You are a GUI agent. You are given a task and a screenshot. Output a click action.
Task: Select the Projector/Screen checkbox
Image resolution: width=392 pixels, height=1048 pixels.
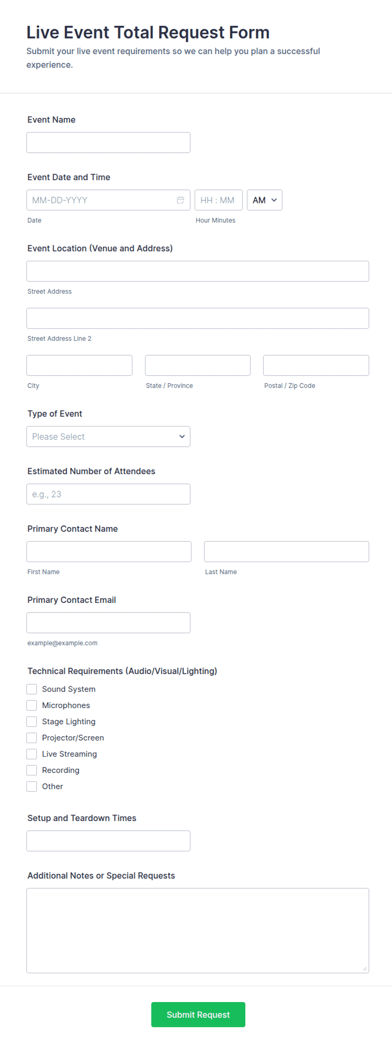click(x=32, y=738)
